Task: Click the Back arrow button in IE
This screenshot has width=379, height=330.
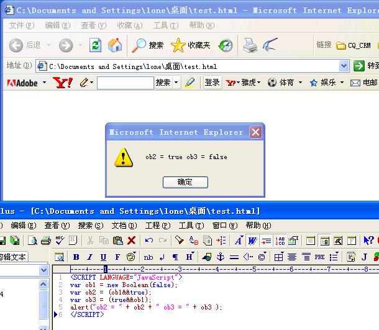Action: [x=16, y=45]
